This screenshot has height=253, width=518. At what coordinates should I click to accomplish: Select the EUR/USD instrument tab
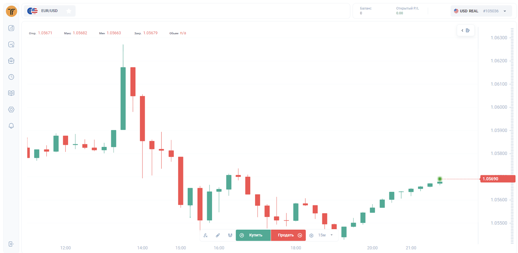[45, 11]
